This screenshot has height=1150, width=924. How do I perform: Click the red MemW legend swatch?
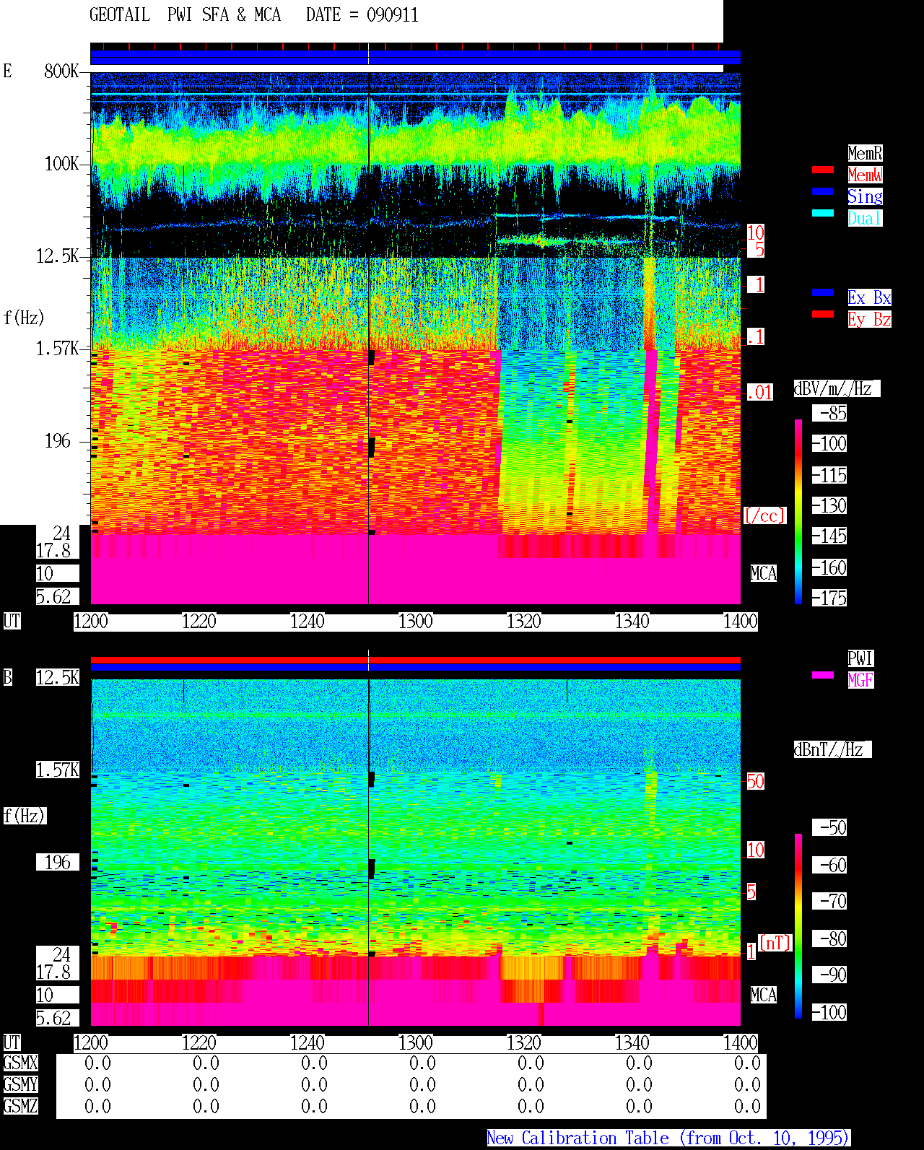click(x=823, y=170)
